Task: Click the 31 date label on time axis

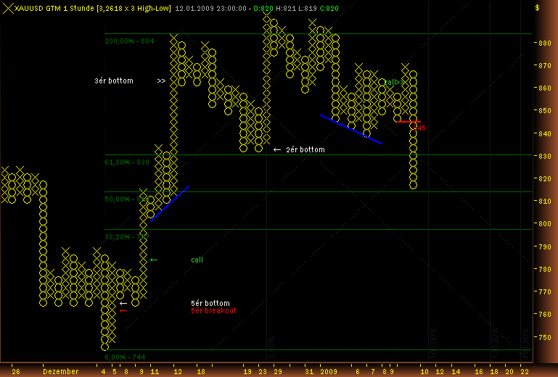Action: pos(309,372)
